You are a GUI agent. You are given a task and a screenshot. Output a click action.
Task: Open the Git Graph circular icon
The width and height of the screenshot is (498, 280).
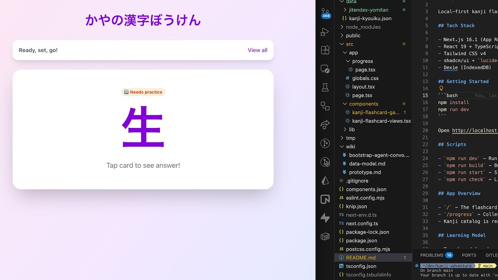pyautogui.click(x=325, y=143)
